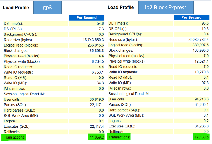Select io2 Logical read value 389,997.6

[201, 45]
